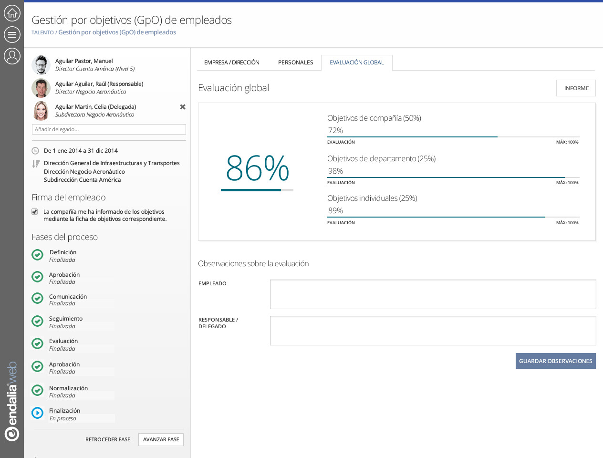Click the Objetivos de compañía progress bar
This screenshot has height=458, width=603.
(x=453, y=137)
